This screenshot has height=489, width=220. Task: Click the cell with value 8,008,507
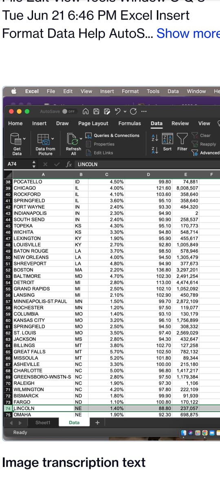click(186, 188)
